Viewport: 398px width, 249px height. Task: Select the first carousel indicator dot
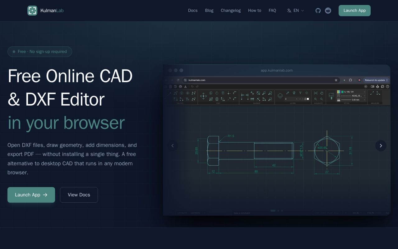(x=273, y=211)
